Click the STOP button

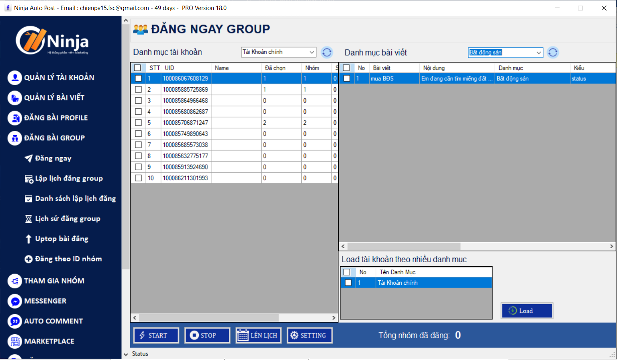click(207, 335)
